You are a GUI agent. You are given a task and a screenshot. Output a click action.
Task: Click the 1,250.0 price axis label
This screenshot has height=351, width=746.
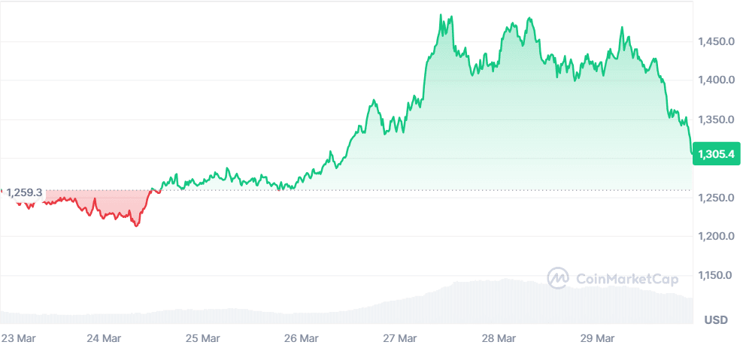[715, 198]
